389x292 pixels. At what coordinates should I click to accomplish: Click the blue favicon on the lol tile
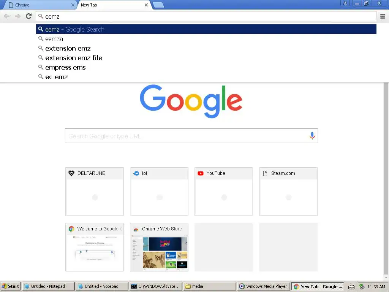[x=136, y=173]
